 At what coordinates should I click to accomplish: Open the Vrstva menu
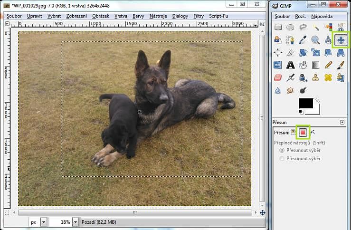click(x=121, y=16)
